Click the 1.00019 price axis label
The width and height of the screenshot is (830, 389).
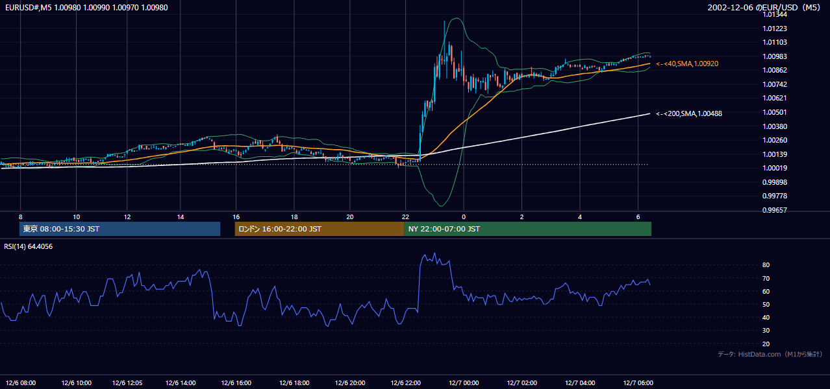(x=775, y=168)
